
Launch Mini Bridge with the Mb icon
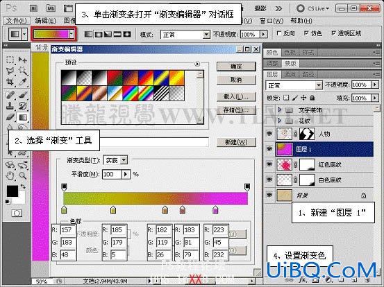51,8
